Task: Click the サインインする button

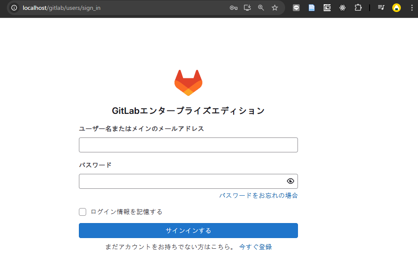Action: coord(188,230)
